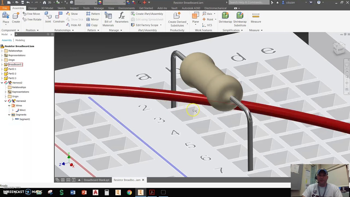The height and width of the screenshot is (197, 350).
Task: Select the Copy components tool
Action: [92, 25]
